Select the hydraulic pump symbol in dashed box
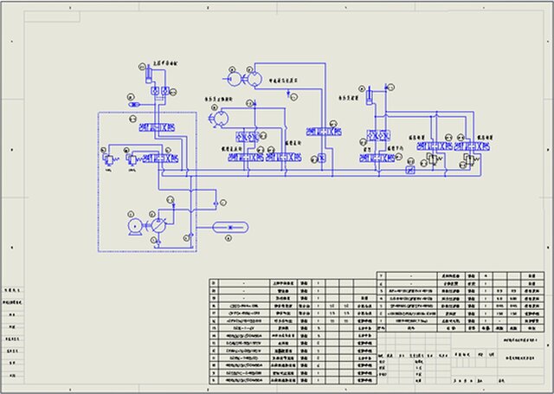Viewport: 554px width, 394px height. point(161,225)
